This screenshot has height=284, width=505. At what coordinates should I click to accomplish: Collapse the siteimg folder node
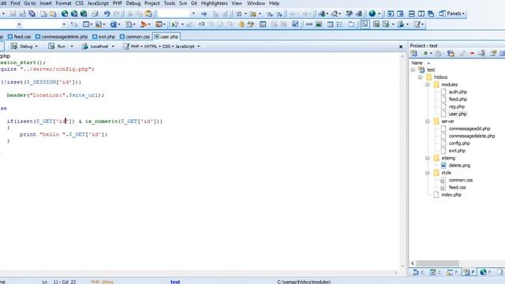pyautogui.click(x=428, y=158)
